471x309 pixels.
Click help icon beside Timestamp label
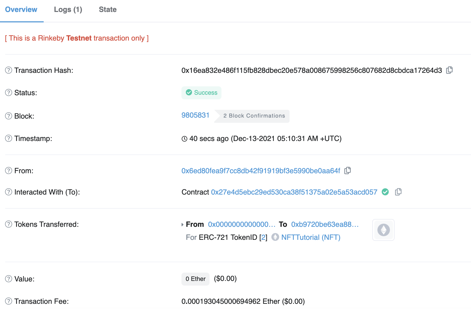pos(9,138)
